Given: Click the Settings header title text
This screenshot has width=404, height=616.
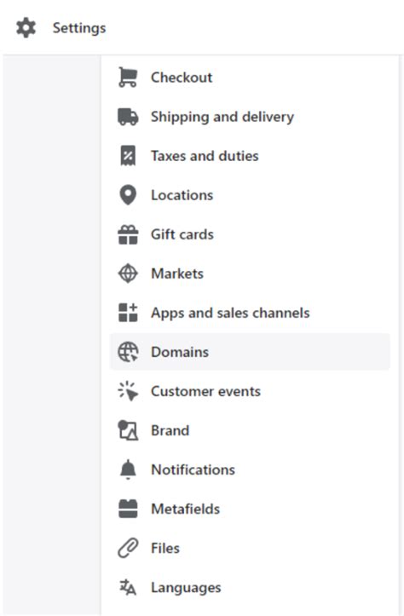Looking at the screenshot, I should (79, 28).
